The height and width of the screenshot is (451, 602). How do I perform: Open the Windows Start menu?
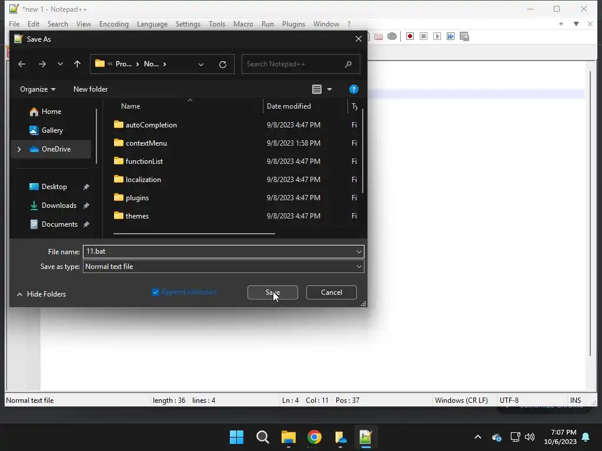pyautogui.click(x=236, y=437)
